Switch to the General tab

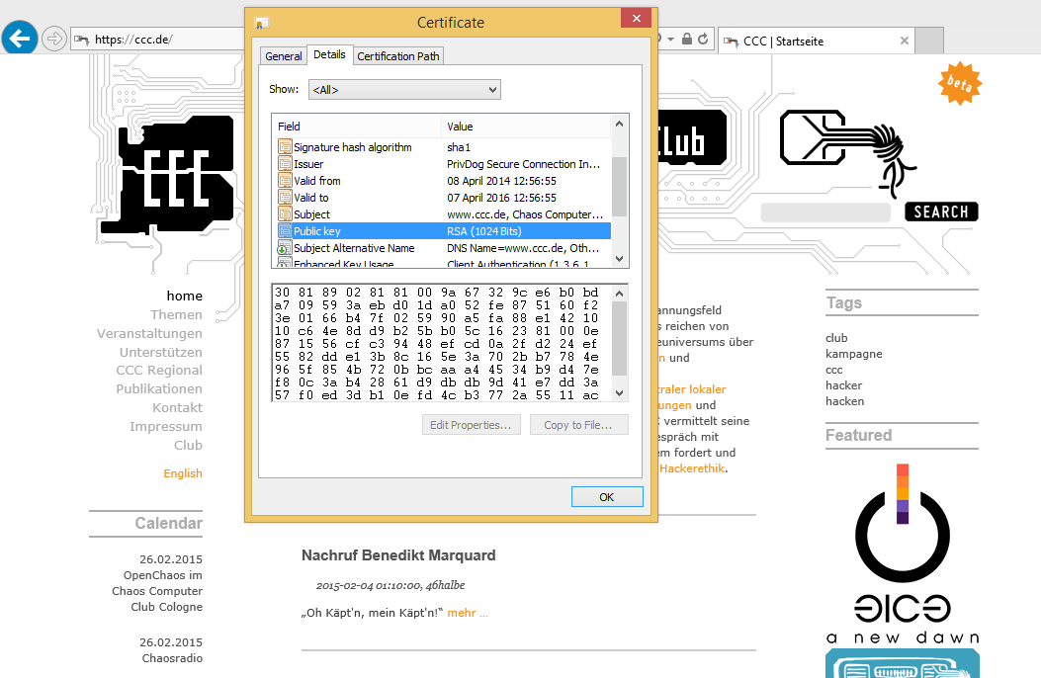coord(283,56)
